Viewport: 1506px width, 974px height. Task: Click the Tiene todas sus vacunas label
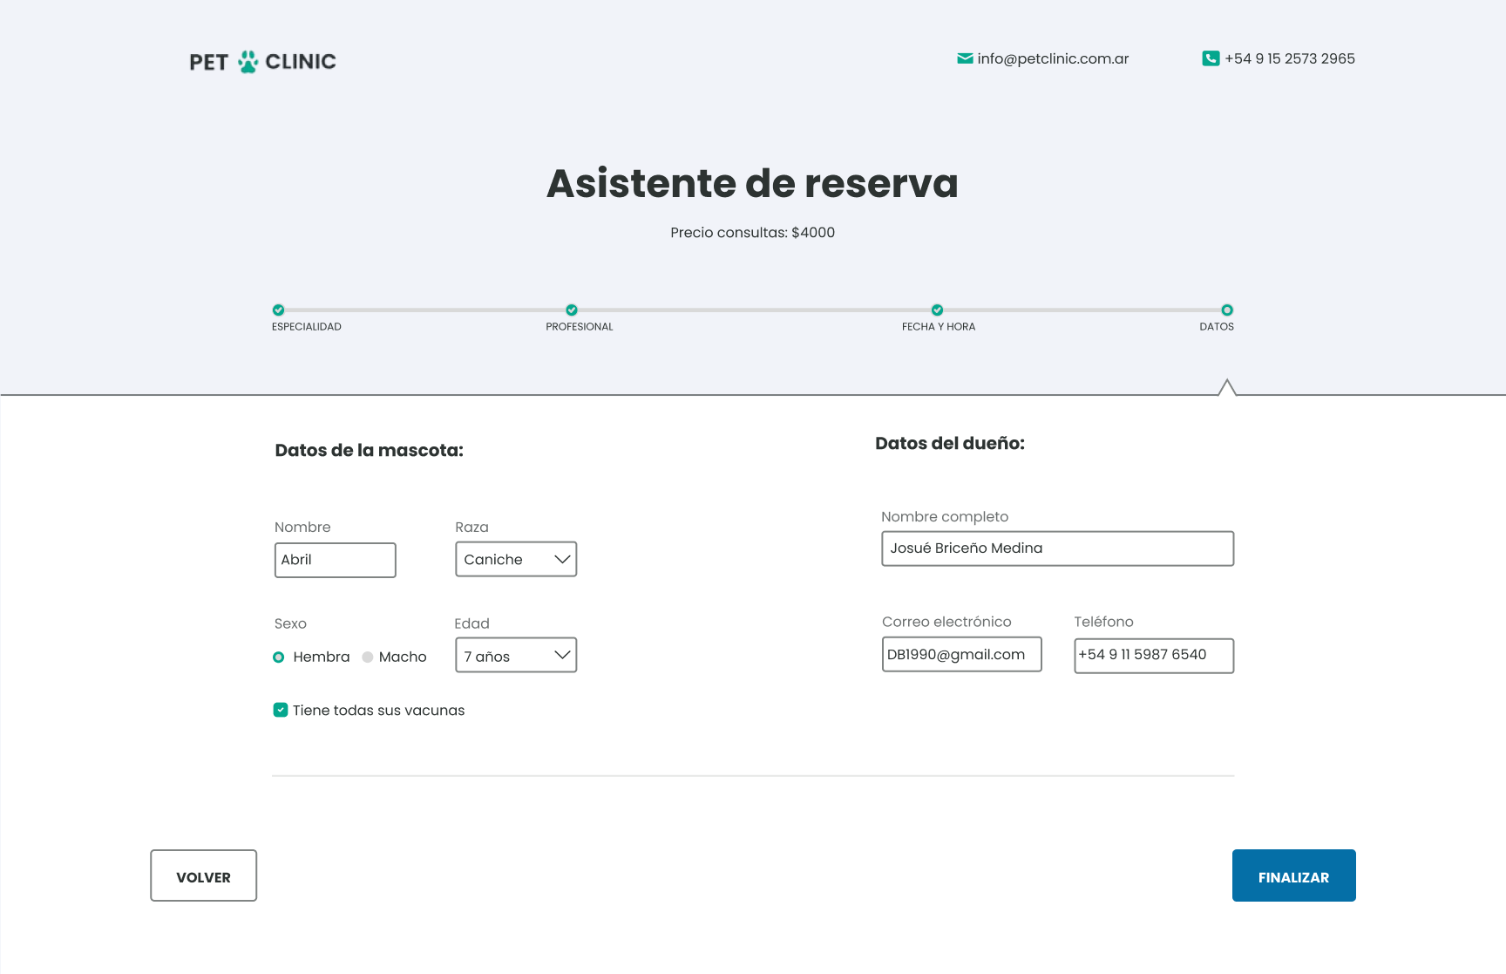[379, 711]
